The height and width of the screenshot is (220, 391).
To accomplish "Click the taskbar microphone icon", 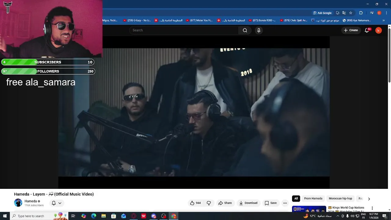I will tap(347, 216).
